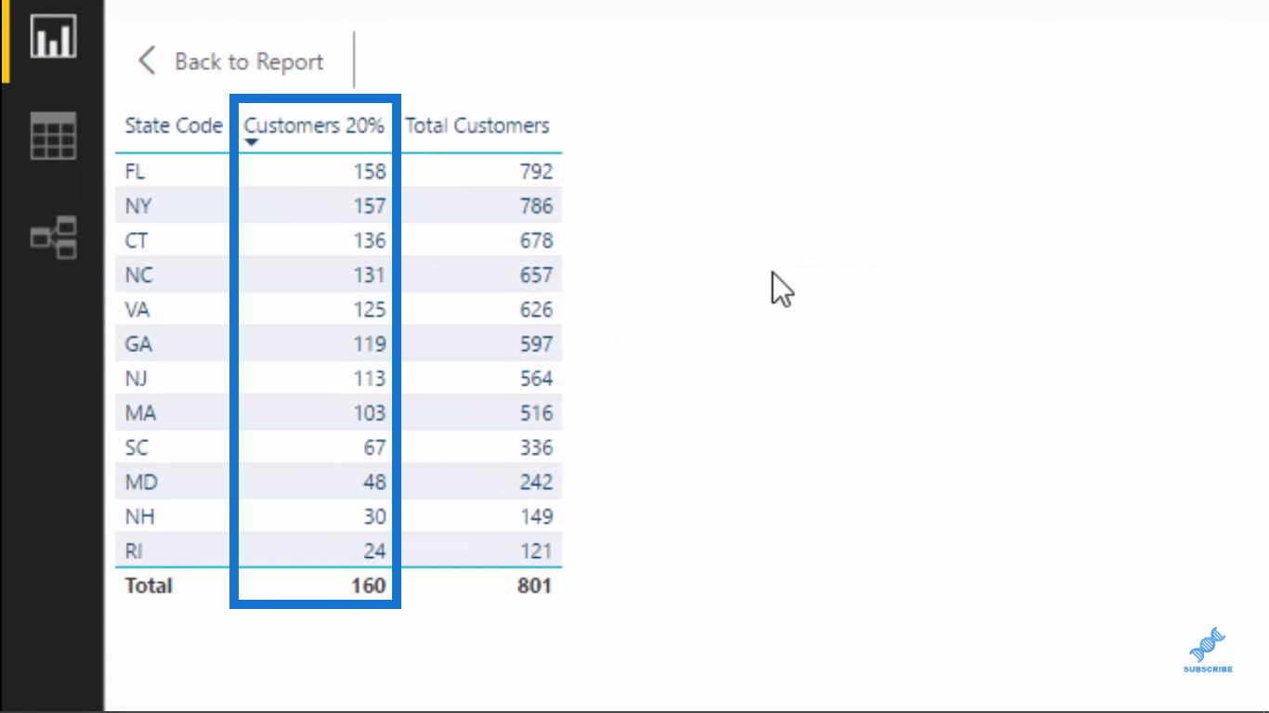Select the MD state code cell

click(141, 482)
